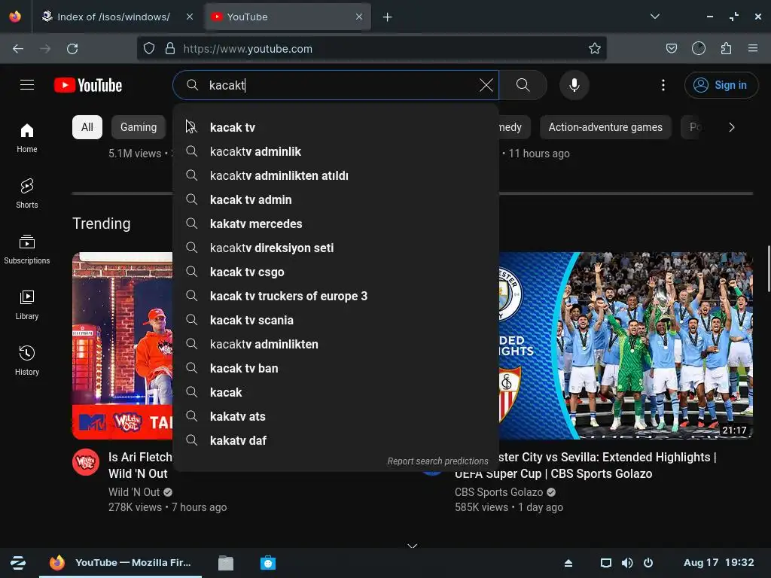Close the Index of /isos/windows/ tab
771x578 pixels.
tap(189, 17)
